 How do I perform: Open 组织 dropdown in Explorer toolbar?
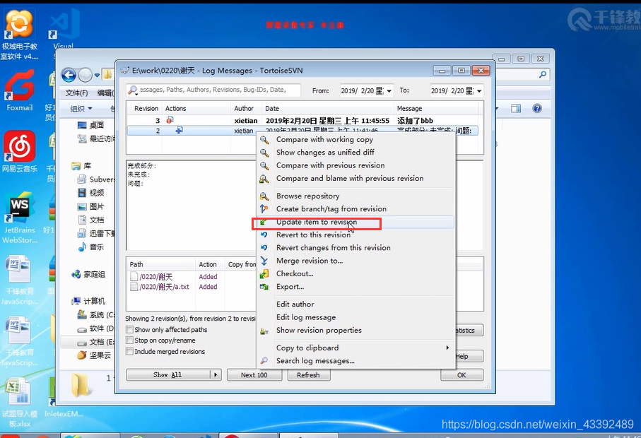(81, 109)
